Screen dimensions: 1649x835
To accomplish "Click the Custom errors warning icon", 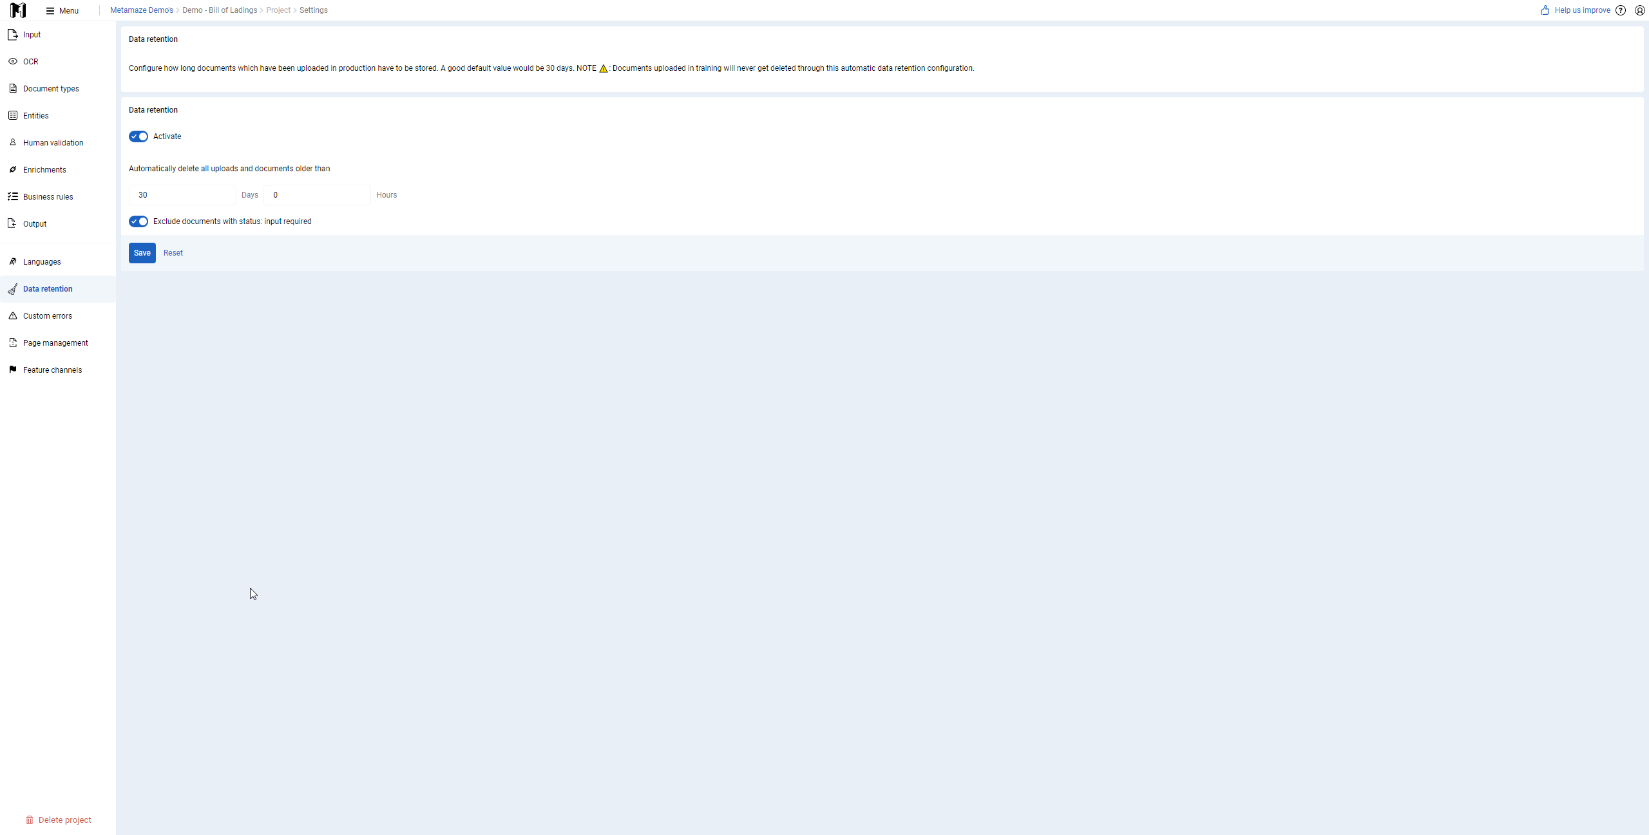I will 13,316.
